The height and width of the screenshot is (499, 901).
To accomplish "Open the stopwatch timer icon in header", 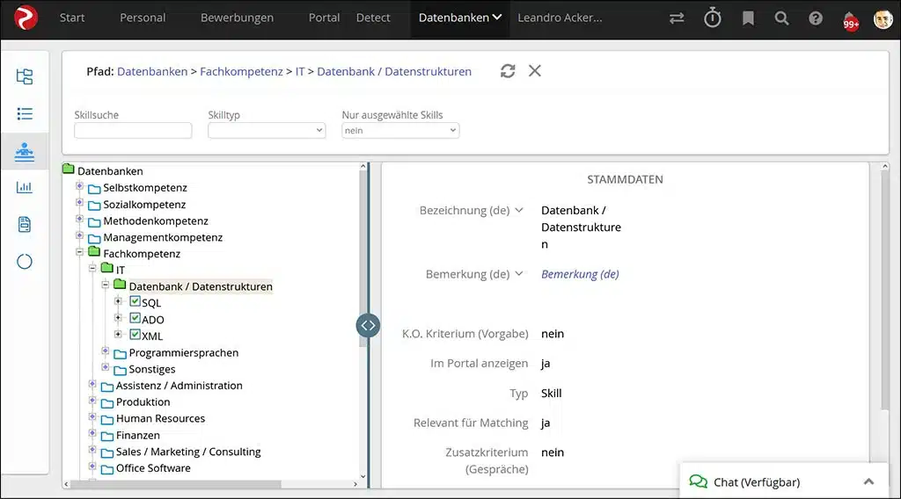I will click(713, 18).
